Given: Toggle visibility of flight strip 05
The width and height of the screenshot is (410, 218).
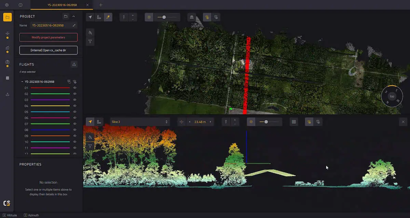Looking at the screenshot, I should pos(74,111).
